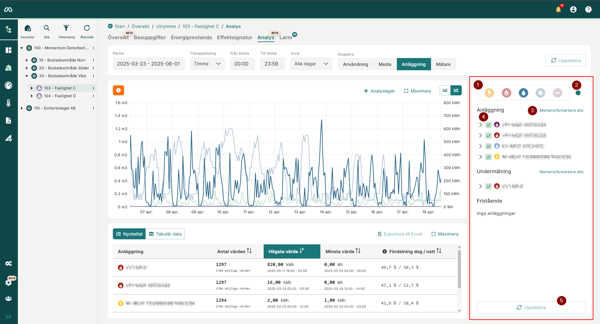Viewport: 600px width, 324px height.
Task: Expand 20 - Bostadsområde Söder node
Action: (x=27, y=68)
